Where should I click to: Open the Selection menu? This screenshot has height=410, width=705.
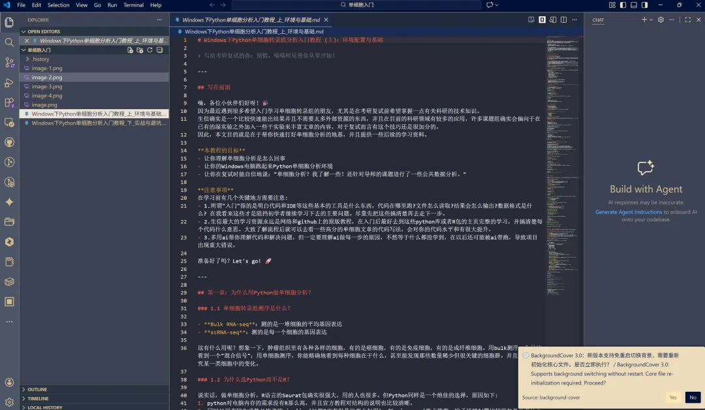coord(59,5)
